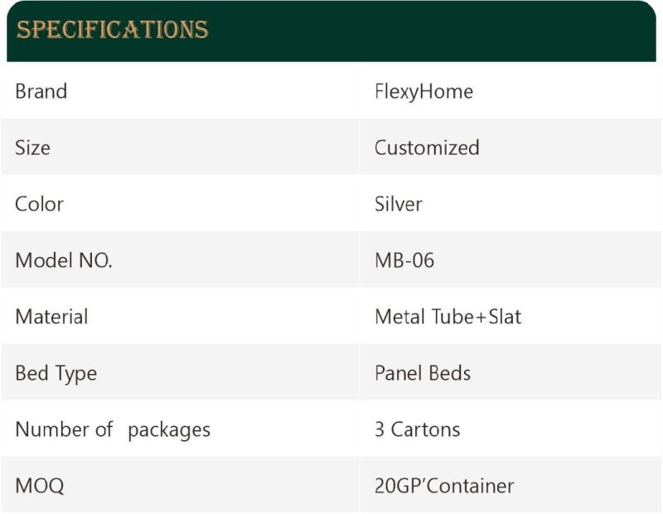Screen dimensions: 663x514
Task: Click the word Type in Bed Type
Action: pos(76,374)
